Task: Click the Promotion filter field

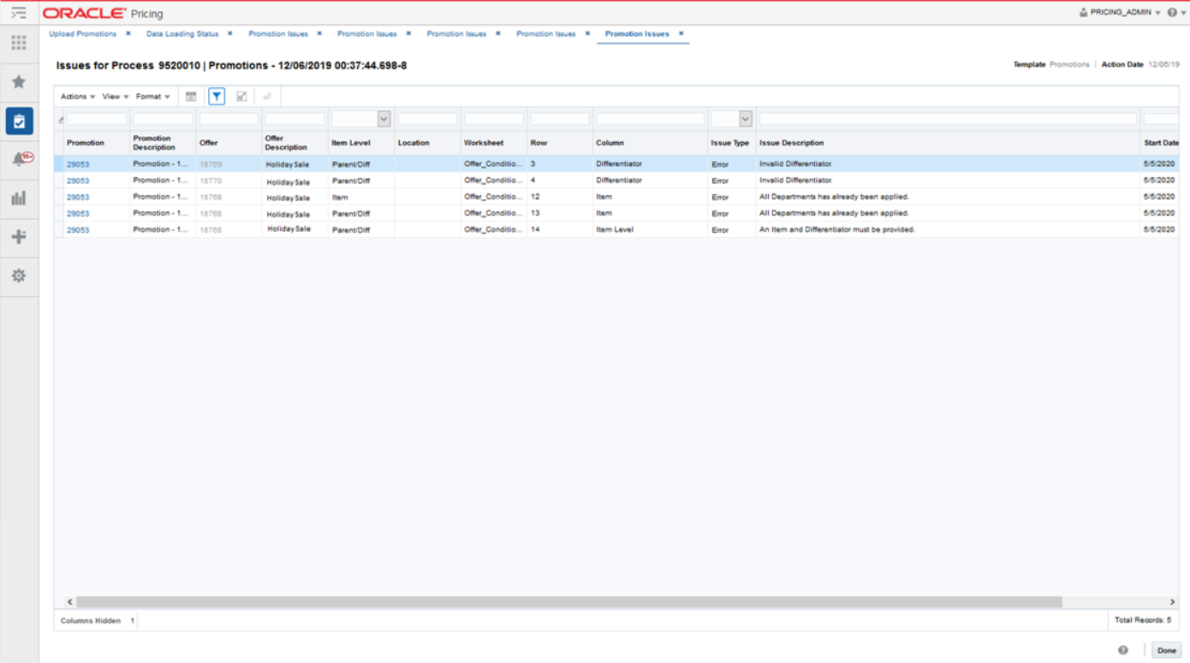Action: tap(97, 119)
